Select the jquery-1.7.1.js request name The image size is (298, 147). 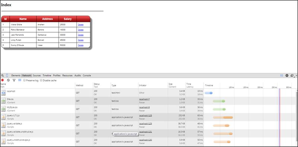(13, 115)
